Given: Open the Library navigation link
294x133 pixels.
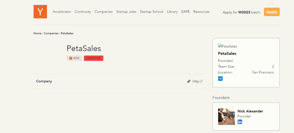Looking at the screenshot, I should pos(172,12).
